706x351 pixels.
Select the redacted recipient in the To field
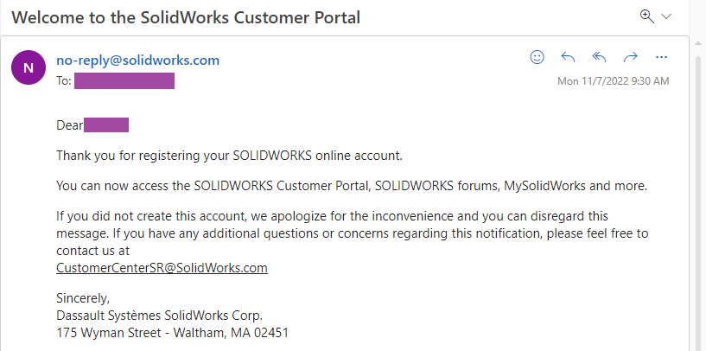click(x=124, y=80)
